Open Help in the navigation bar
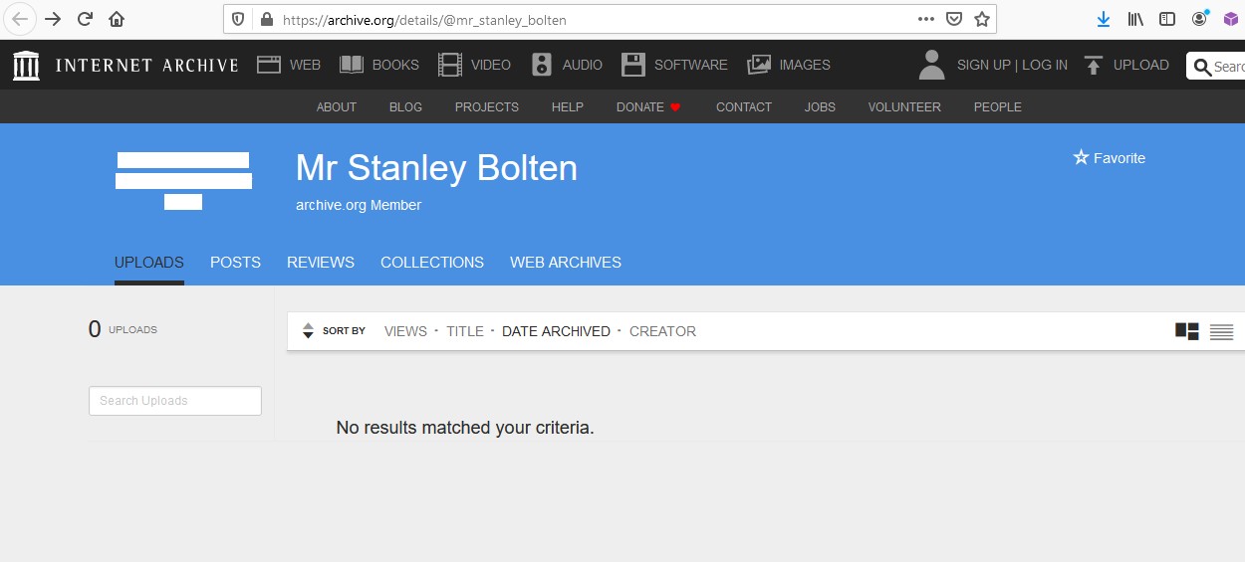Viewport: 1245px width, 562px height. click(568, 107)
